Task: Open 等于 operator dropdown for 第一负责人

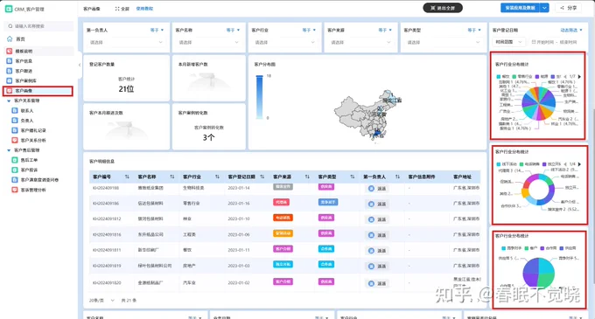Action: tap(157, 30)
